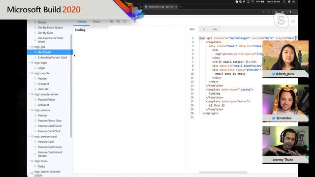Image resolution: width=315 pixels, height=177 pixels.
Task: Open a new browser tab with plus
Action: (x=181, y=7)
